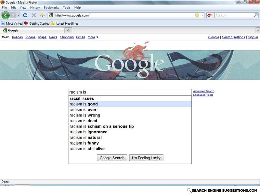Image resolution: width=260 pixels, height=194 pixels.
Task: Go to Videos search link
Action: tap(30, 37)
